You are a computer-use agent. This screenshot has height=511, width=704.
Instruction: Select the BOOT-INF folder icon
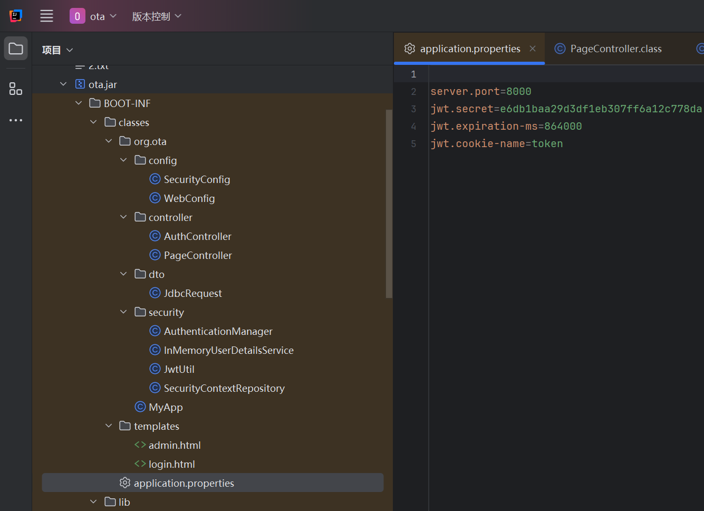95,103
